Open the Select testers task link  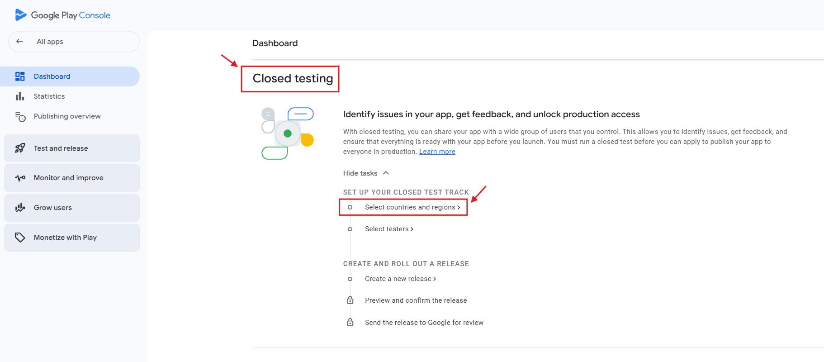point(389,229)
